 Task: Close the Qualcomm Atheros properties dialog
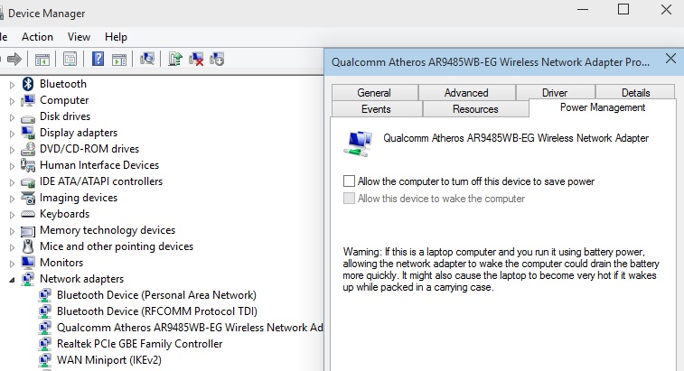click(670, 59)
